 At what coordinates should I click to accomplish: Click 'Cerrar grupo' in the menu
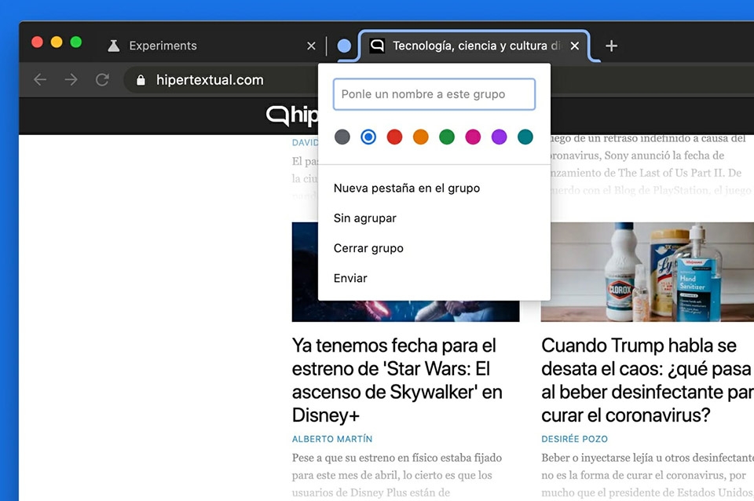[x=368, y=248]
